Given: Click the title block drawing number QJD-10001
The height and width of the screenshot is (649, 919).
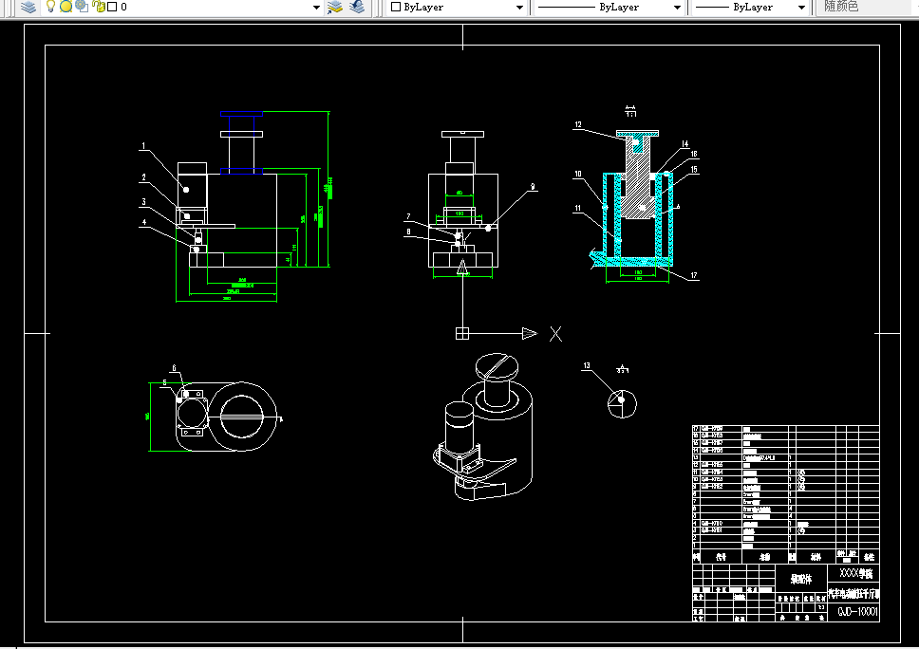Looking at the screenshot, I should [857, 612].
